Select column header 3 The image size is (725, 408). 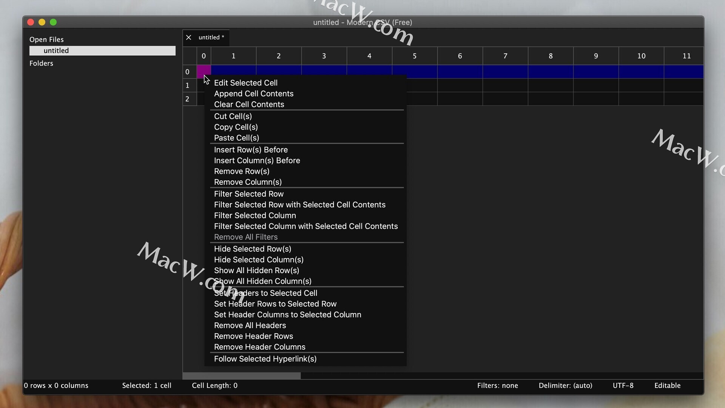pyautogui.click(x=324, y=56)
